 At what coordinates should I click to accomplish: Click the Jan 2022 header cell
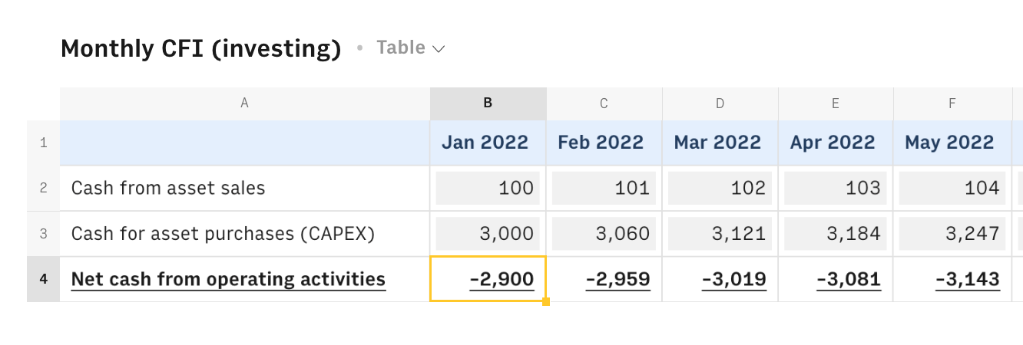point(488,143)
